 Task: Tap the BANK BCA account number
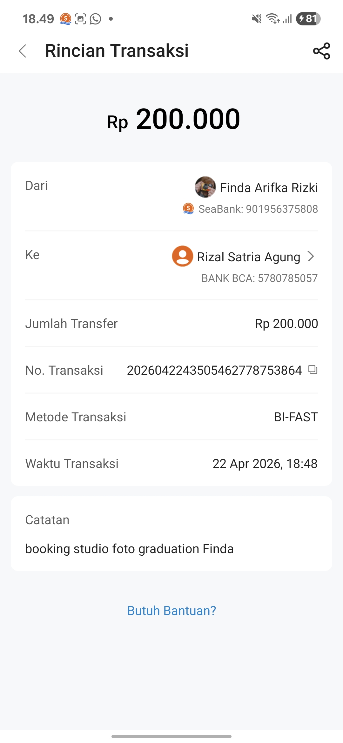pyautogui.click(x=259, y=278)
